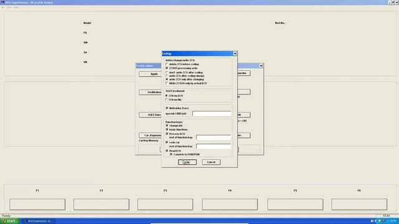399x224 pixels.
Task: Click the F4 function button
Action: 230,205
